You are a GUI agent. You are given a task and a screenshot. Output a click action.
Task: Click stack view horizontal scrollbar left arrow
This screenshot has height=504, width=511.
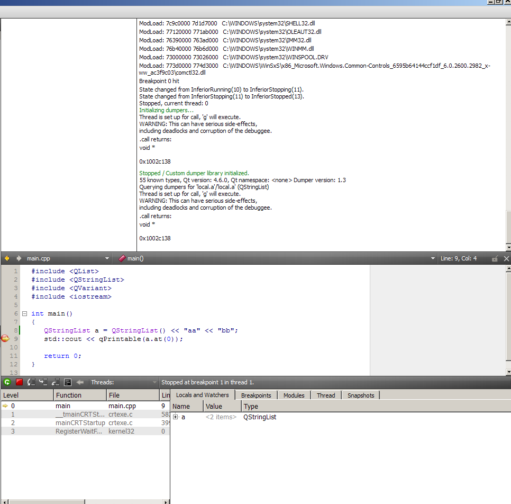click(x=4, y=502)
